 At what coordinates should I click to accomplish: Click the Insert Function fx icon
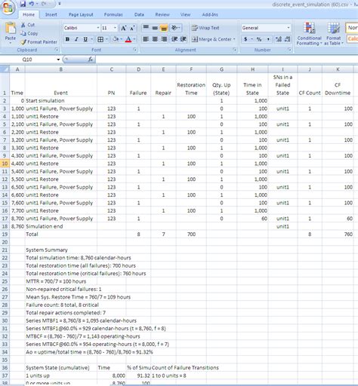tap(90, 60)
